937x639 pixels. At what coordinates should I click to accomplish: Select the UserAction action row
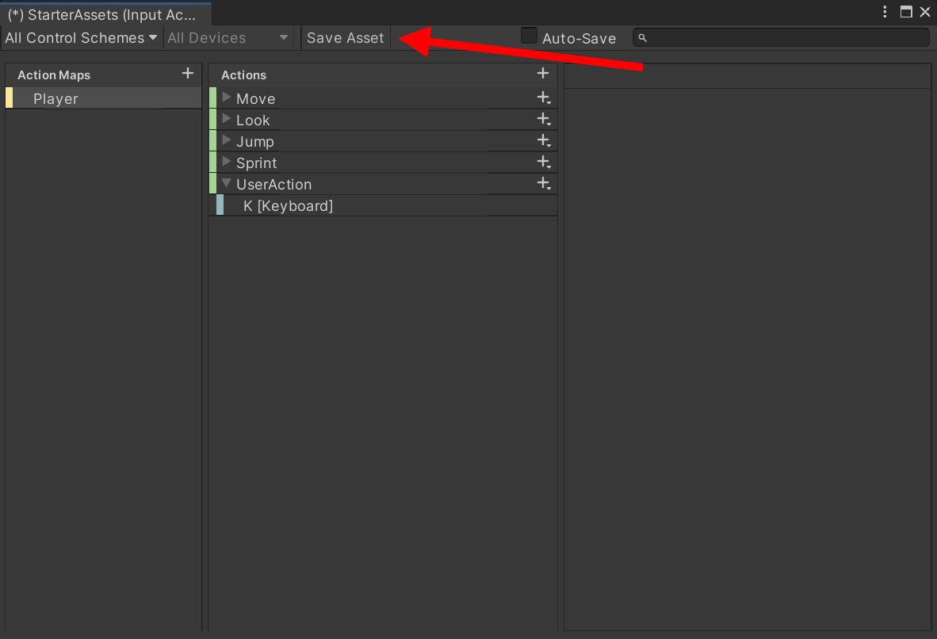click(383, 184)
